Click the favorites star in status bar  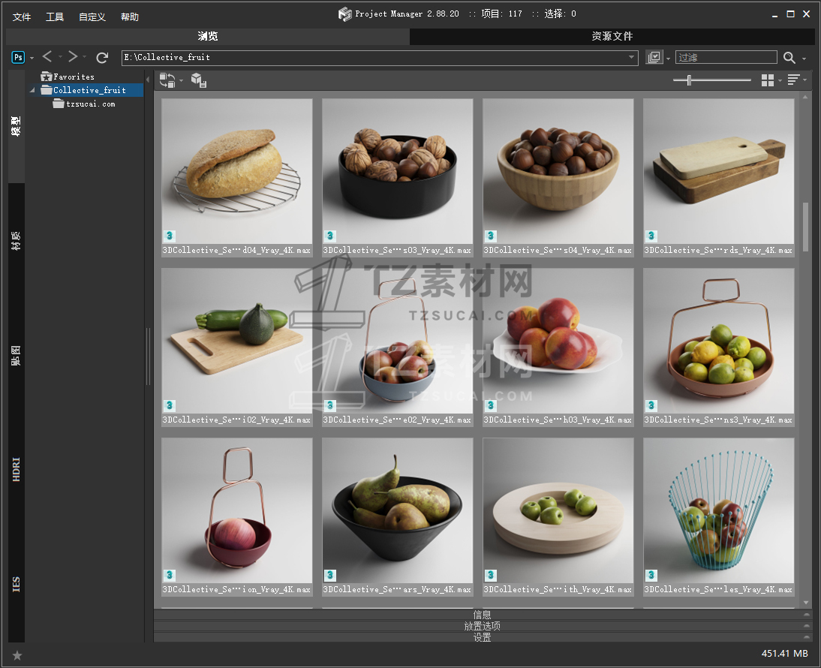point(17,655)
